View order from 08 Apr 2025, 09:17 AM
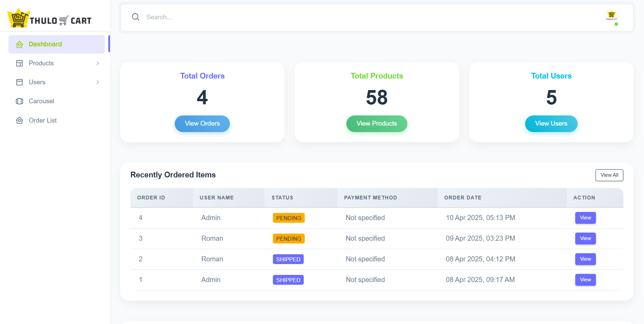This screenshot has height=324, width=644. pyautogui.click(x=585, y=280)
